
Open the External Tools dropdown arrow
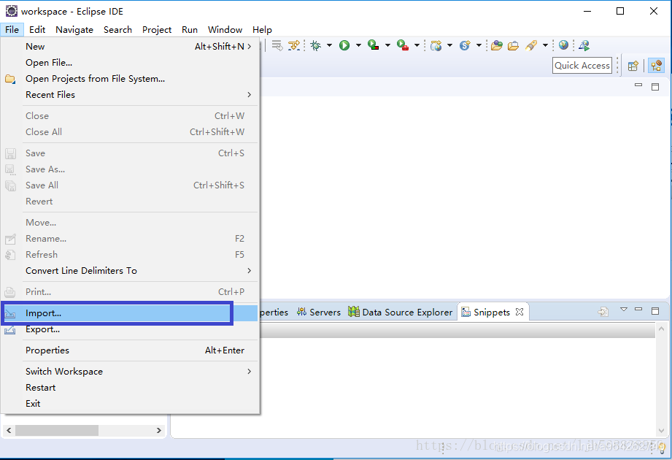pyautogui.click(x=417, y=45)
